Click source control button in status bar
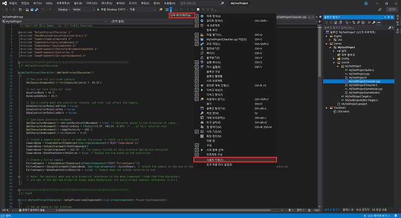The width and height of the screenshot is (401, 218). pos(377,216)
